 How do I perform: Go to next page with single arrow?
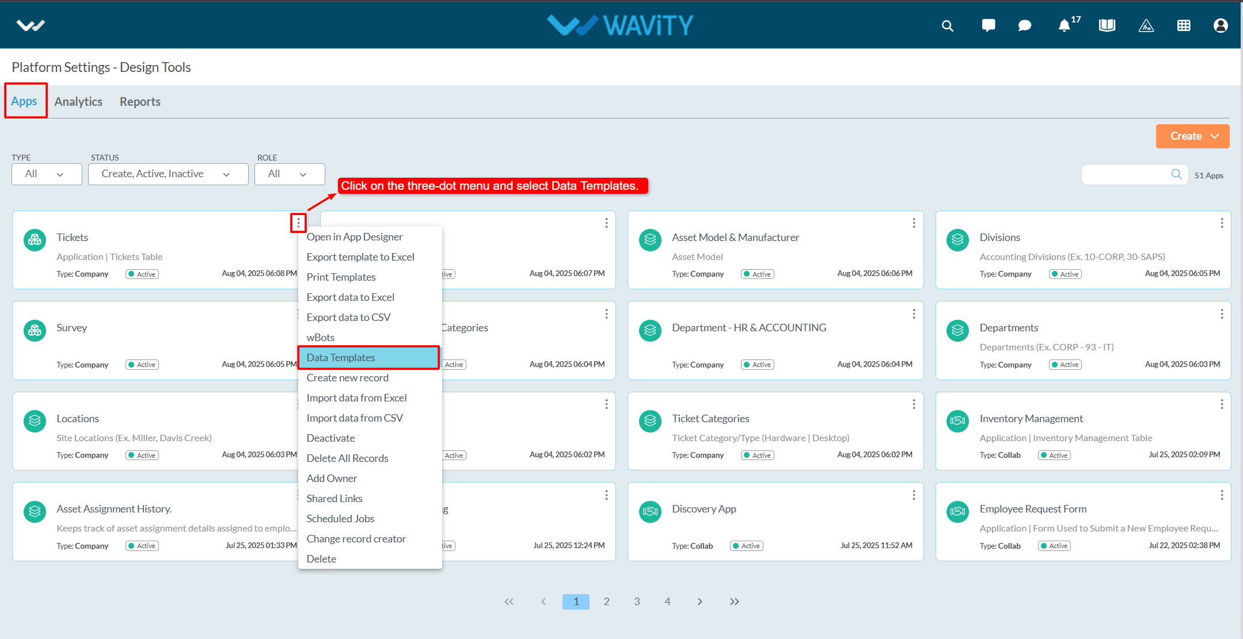pos(700,602)
